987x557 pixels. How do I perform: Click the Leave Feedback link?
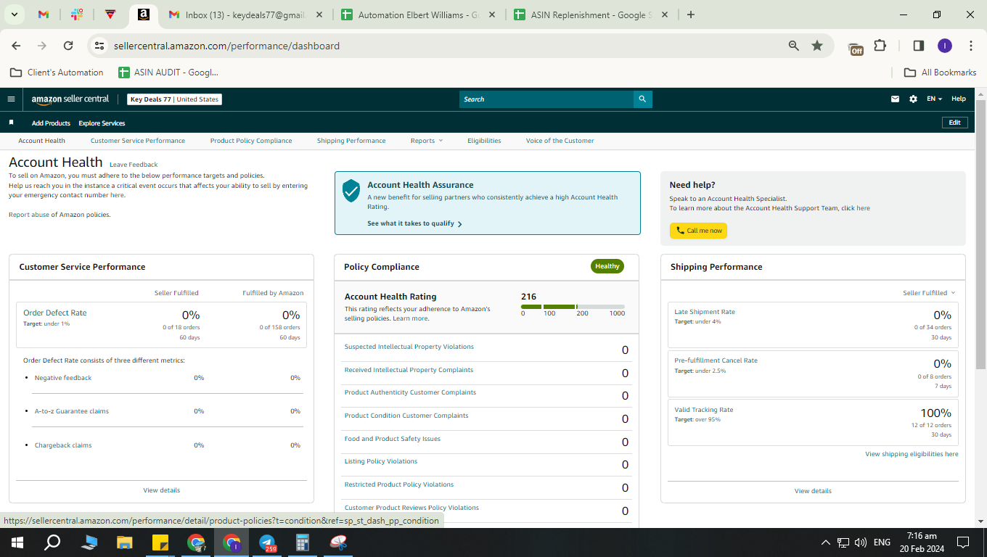(x=134, y=165)
